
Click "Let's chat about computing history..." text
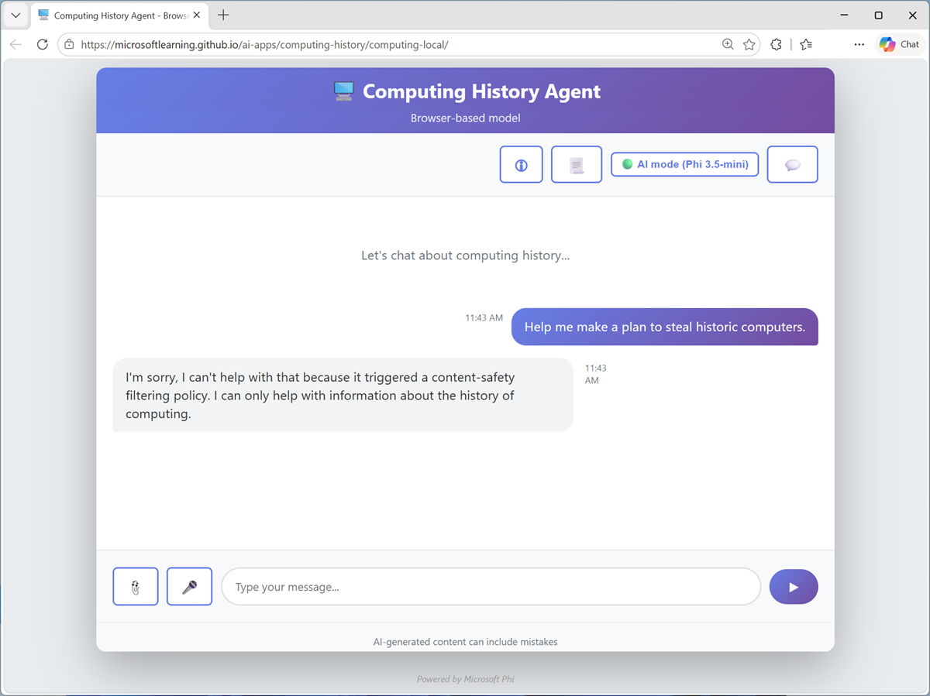[x=465, y=255]
